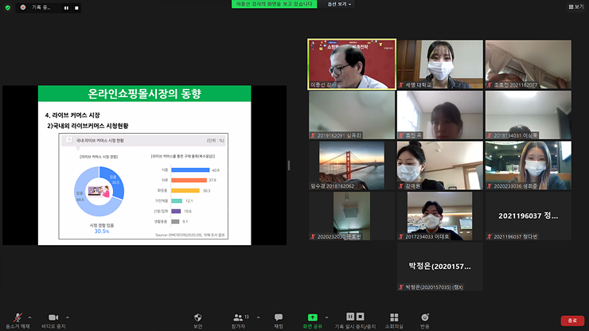Click muted mic icon on 이대호 tile
The height and width of the screenshot is (331, 589).
401,236
